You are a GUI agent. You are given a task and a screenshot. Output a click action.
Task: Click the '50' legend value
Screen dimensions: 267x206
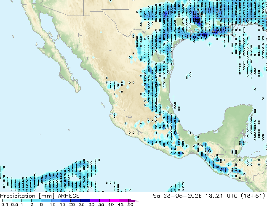point(130,204)
